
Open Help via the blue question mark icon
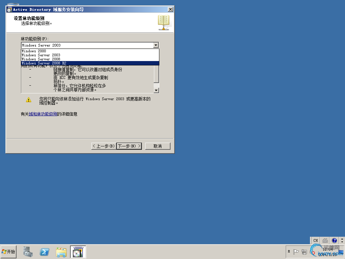pyautogui.click(x=334, y=240)
